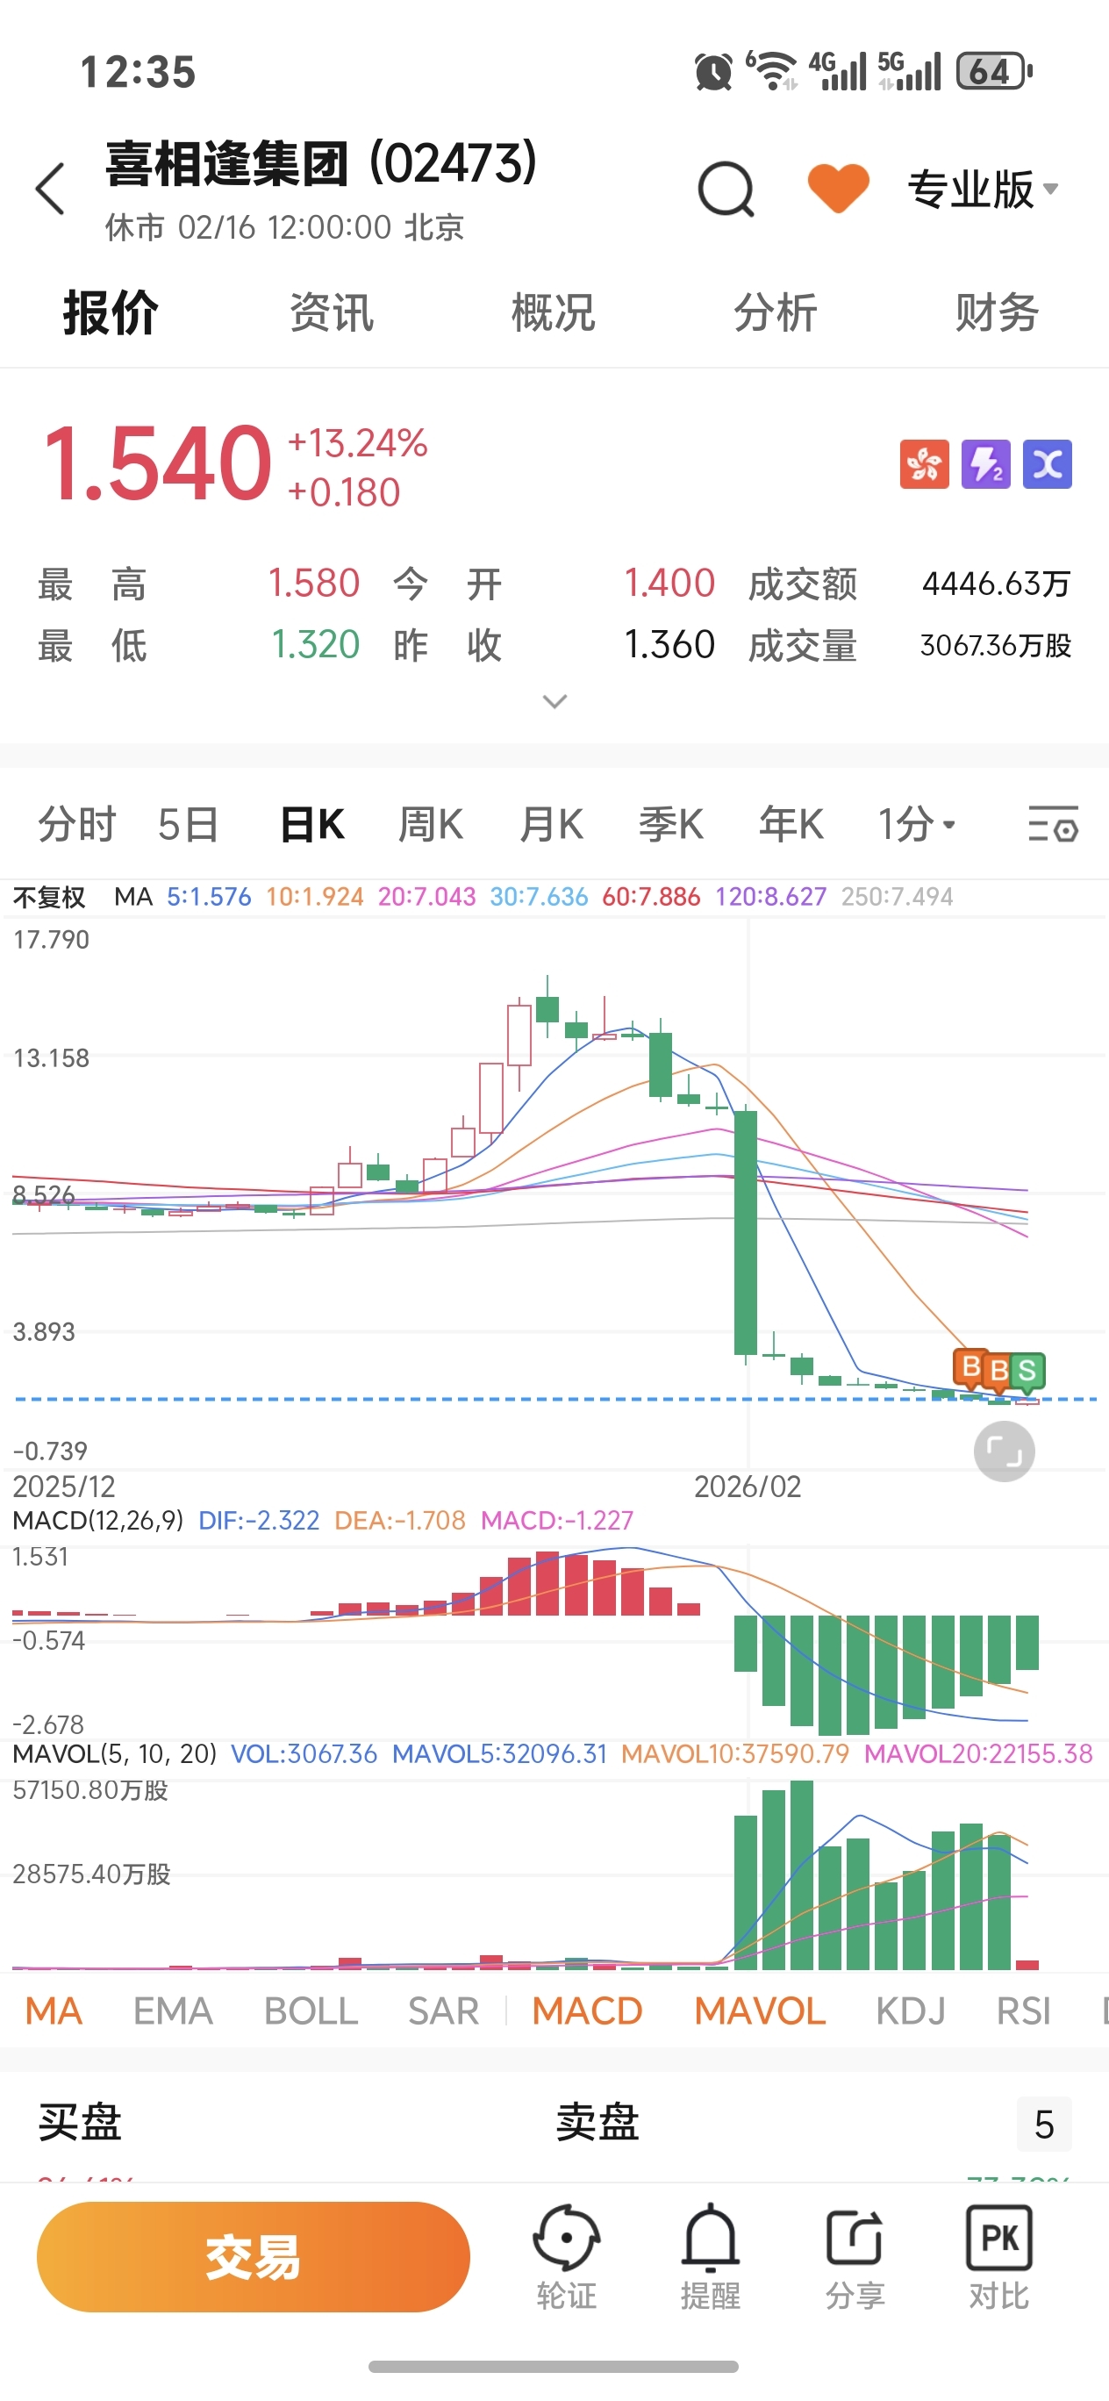Tap the 成交量 3067.36万股 value

tap(996, 645)
